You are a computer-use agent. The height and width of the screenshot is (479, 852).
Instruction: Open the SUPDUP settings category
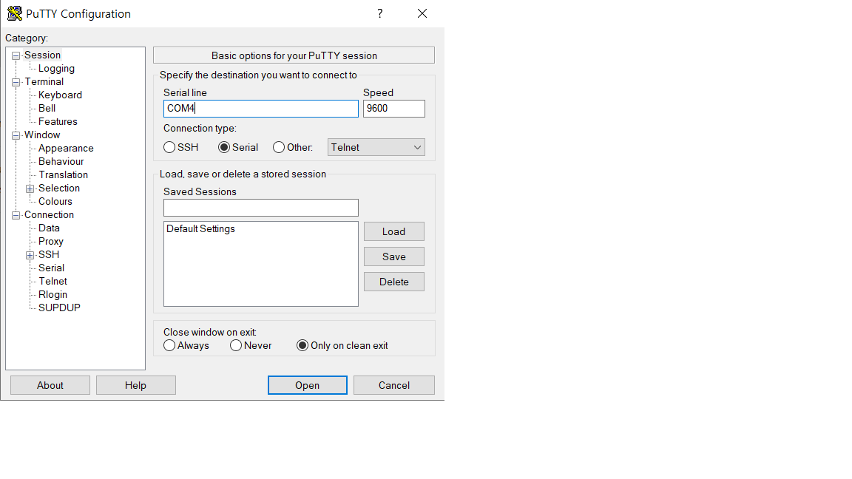click(59, 308)
